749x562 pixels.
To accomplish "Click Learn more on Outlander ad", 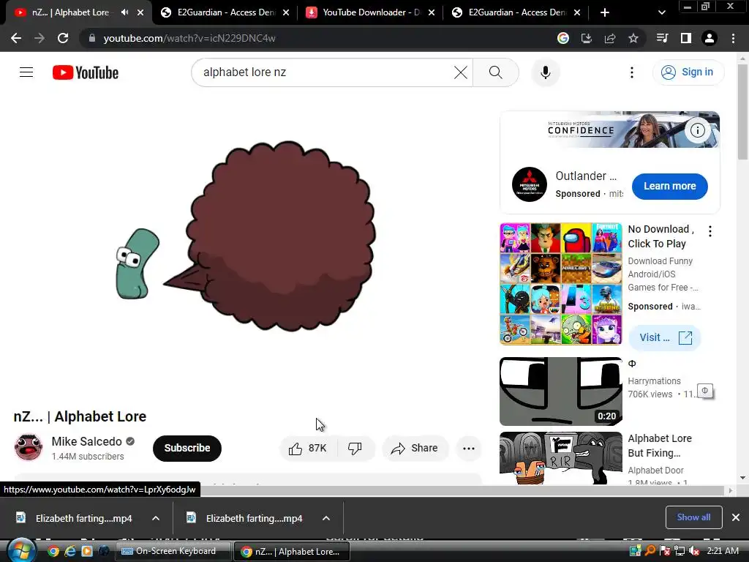I will pos(670,187).
